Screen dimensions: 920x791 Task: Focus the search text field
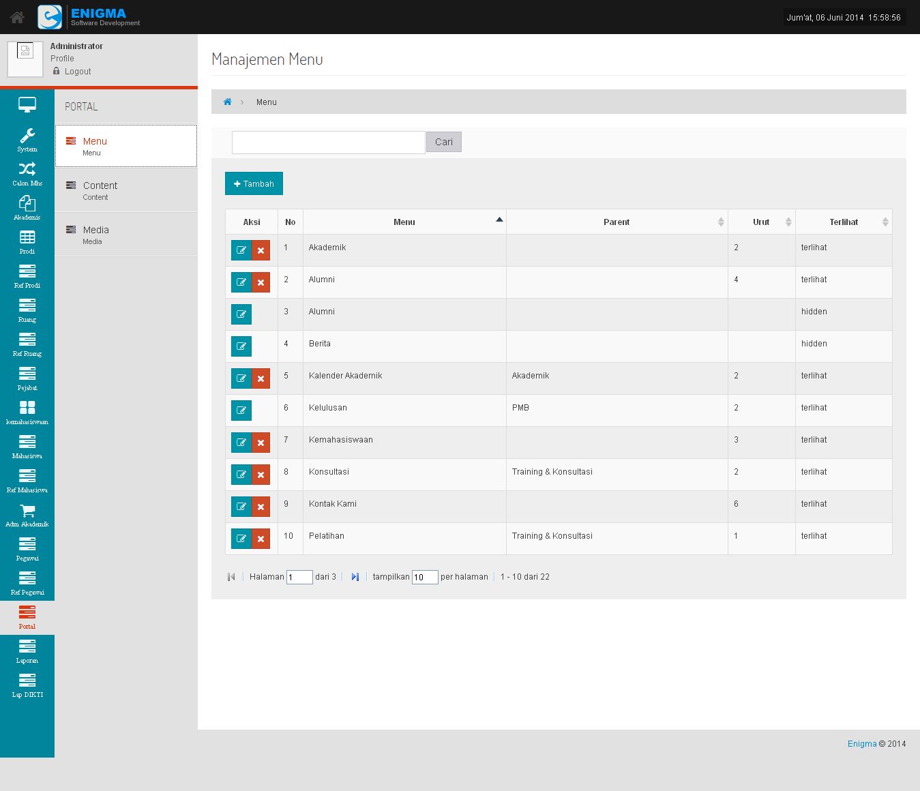tap(328, 143)
